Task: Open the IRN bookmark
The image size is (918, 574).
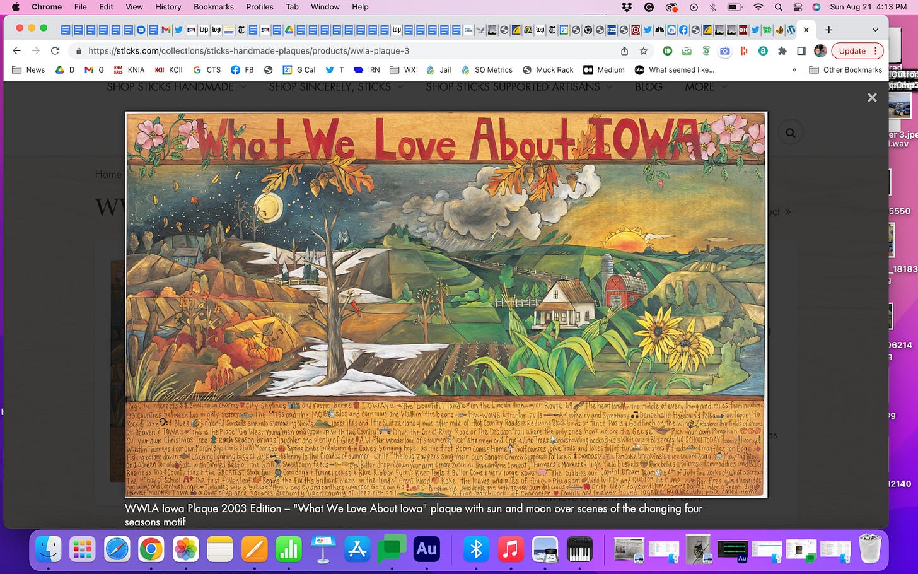Action: (x=367, y=70)
